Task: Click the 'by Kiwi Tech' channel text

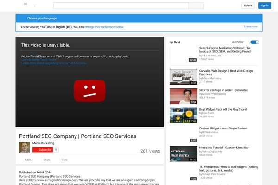Action: click(x=206, y=113)
